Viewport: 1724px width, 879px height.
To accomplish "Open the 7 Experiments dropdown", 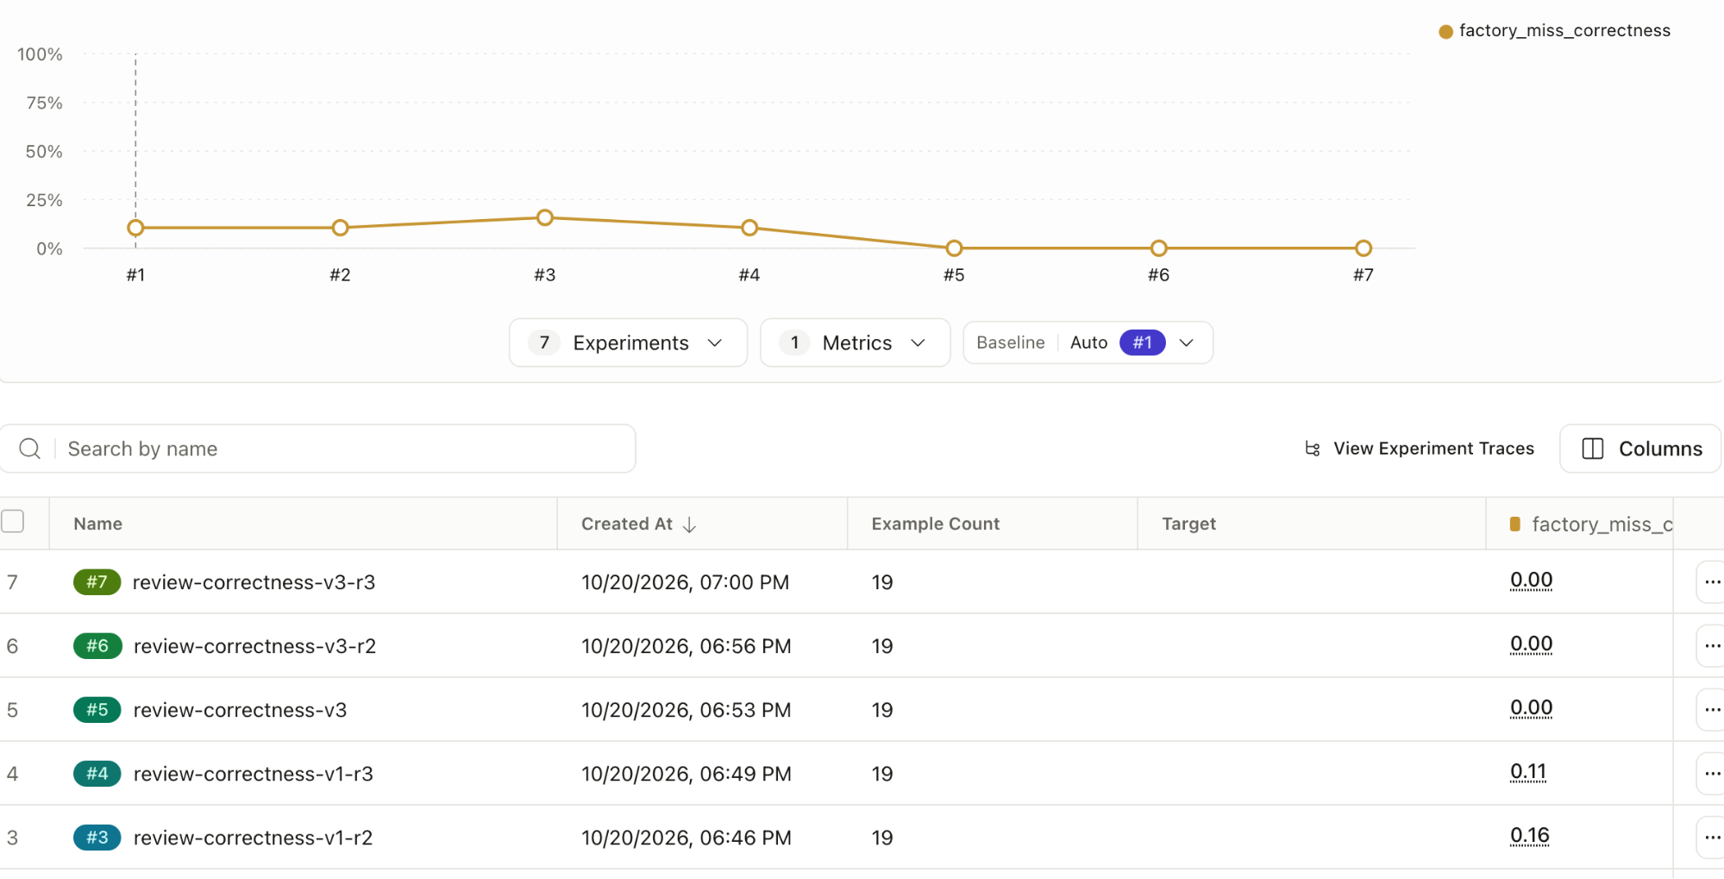I will (628, 342).
